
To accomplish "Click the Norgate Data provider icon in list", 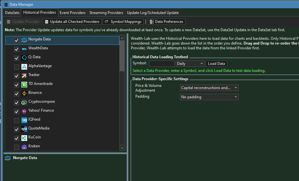I will coord(24,40).
